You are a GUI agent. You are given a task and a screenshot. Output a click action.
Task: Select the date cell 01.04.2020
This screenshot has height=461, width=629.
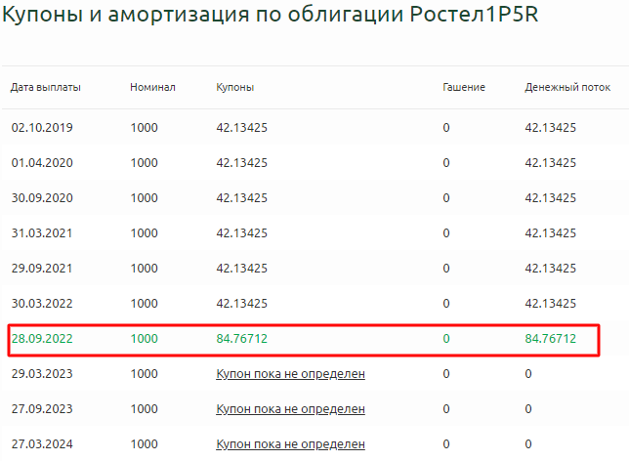point(42,163)
